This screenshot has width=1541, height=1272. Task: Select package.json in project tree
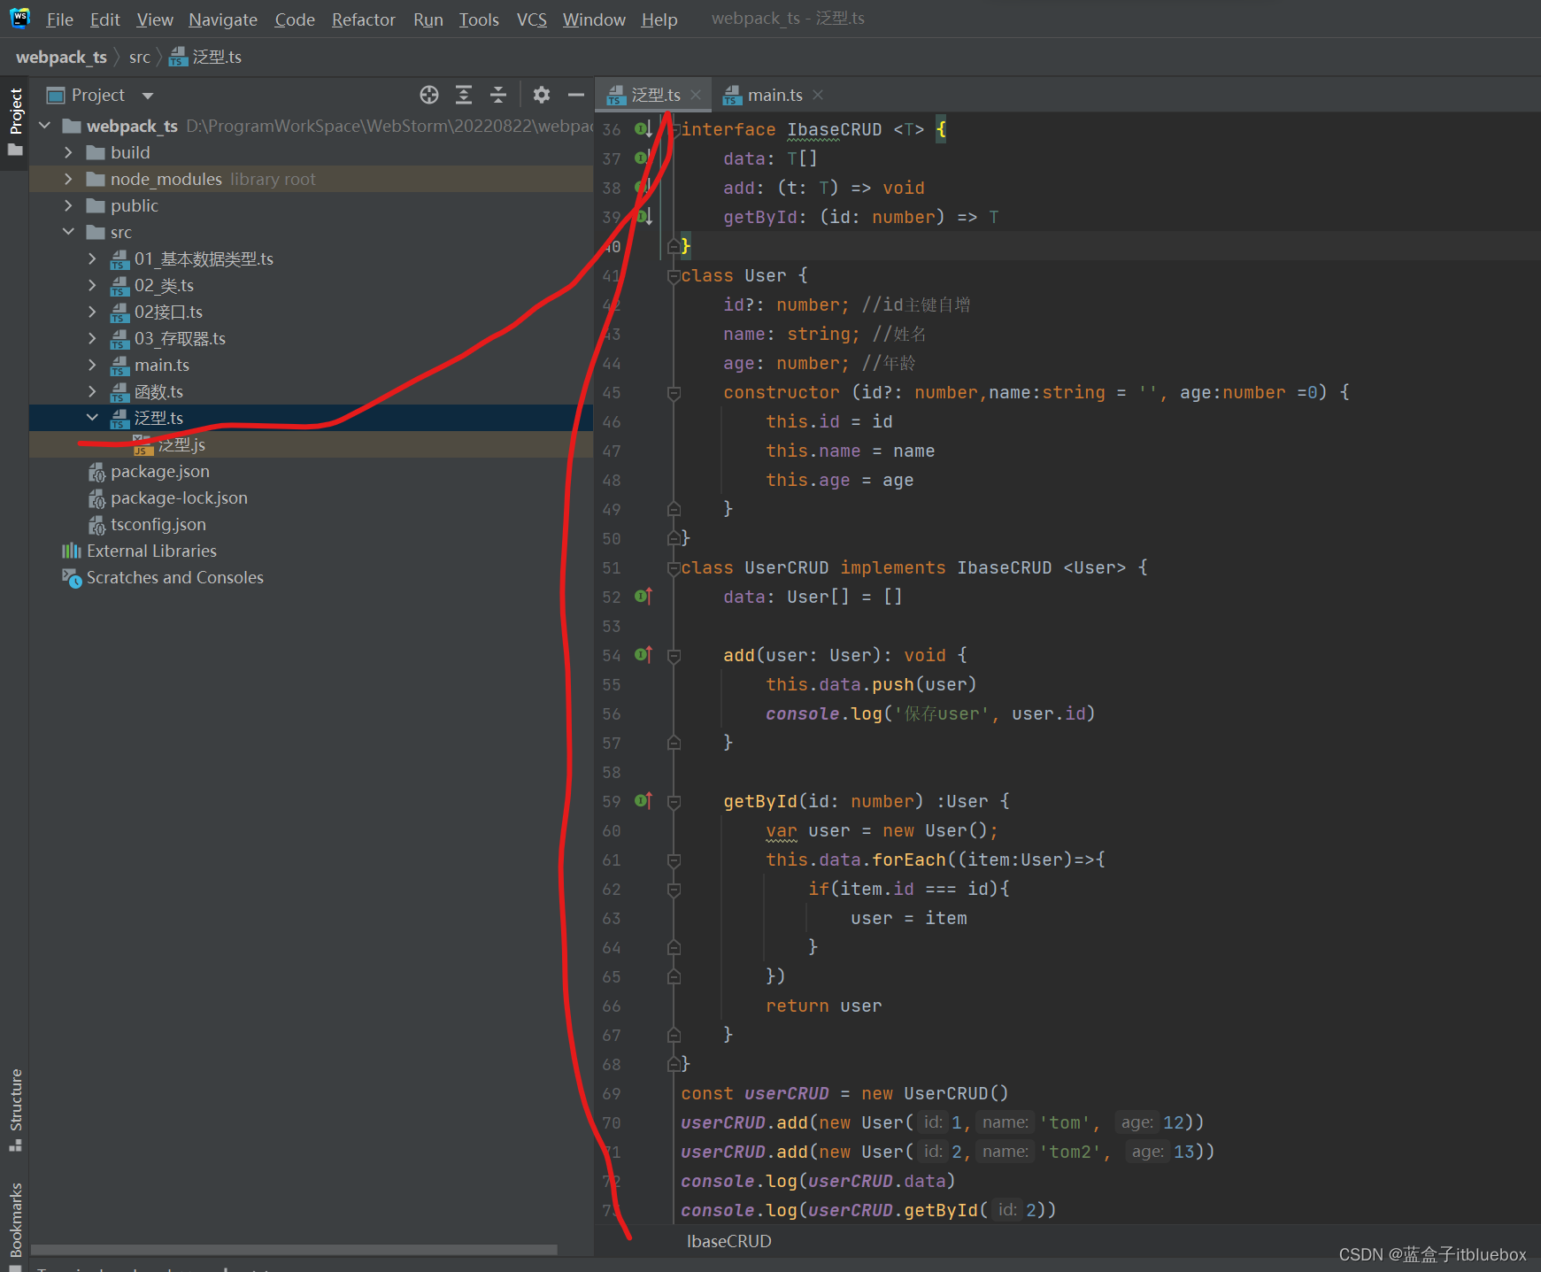pyautogui.click(x=311, y=471)
